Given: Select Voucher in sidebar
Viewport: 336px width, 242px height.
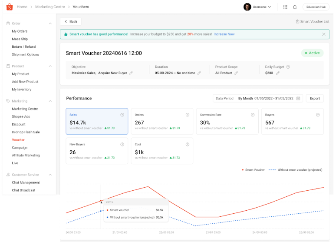Looking at the screenshot, I should coord(18,139).
